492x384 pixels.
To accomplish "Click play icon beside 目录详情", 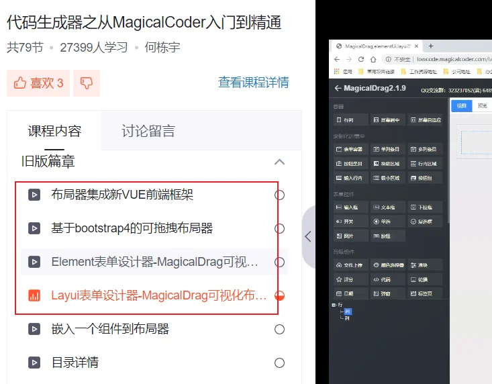I will tap(34, 363).
